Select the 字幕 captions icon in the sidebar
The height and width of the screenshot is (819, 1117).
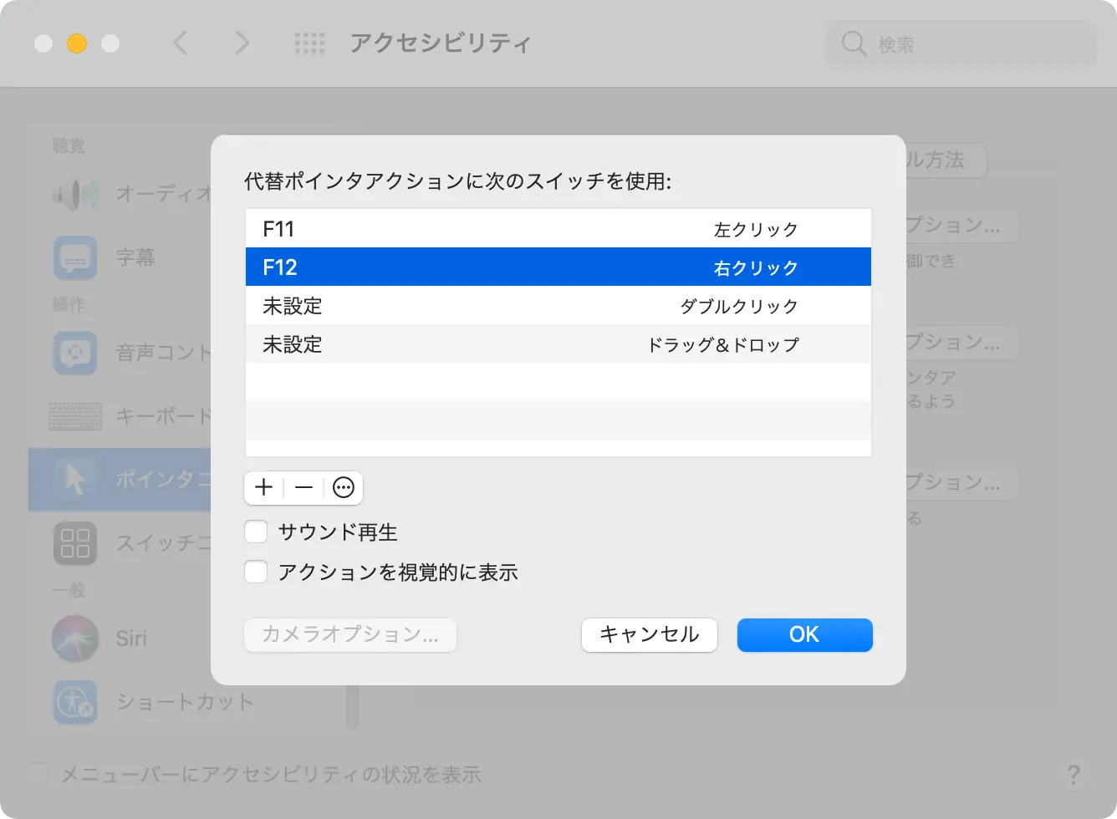[x=76, y=257]
